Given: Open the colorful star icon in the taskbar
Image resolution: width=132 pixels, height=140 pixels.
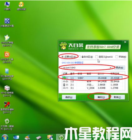Looking at the screenshot, I should coord(50,137).
